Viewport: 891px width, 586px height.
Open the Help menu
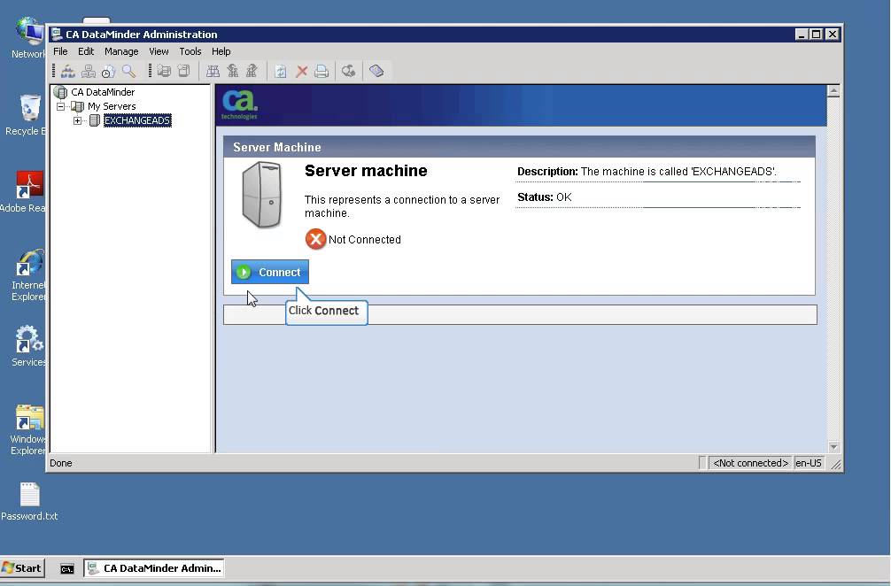[221, 51]
